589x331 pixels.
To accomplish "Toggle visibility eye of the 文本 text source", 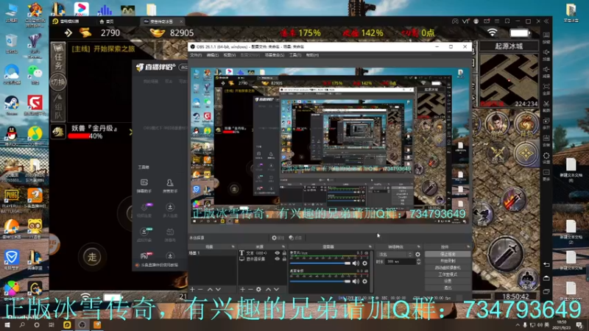I will [x=278, y=253].
